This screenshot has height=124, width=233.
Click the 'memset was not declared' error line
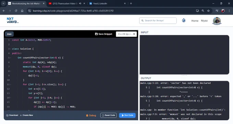tap(181, 114)
